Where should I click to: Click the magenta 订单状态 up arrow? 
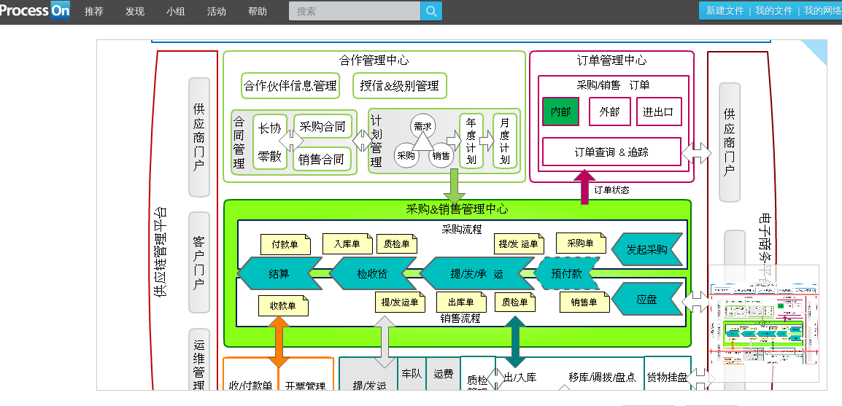pyautogui.click(x=584, y=186)
